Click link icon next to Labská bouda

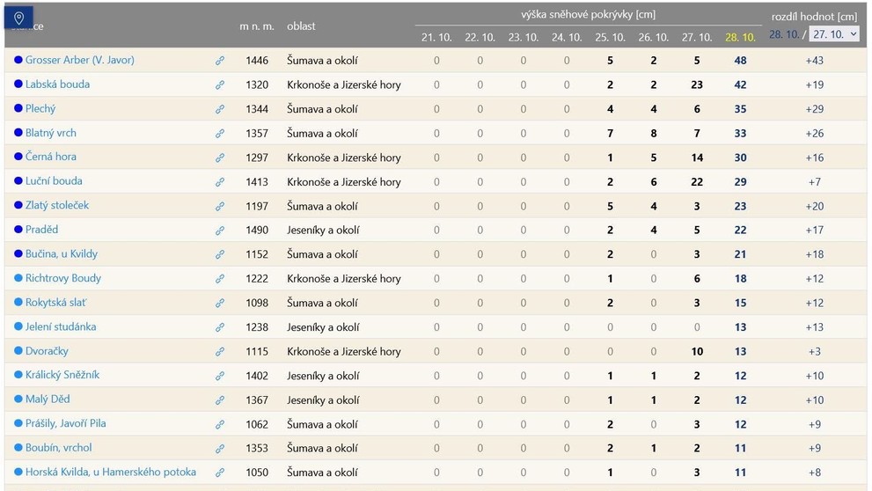[220, 85]
